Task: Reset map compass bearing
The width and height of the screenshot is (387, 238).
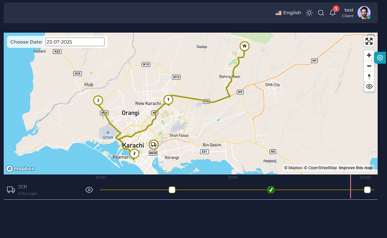Action: [369, 76]
